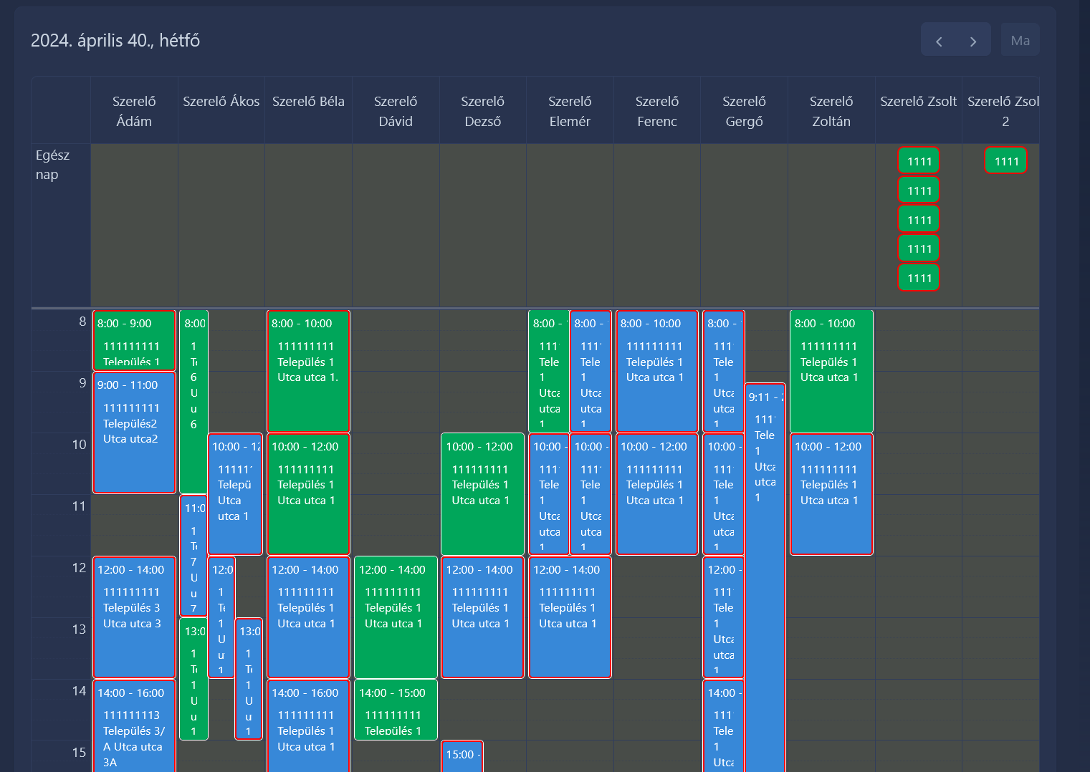Open Dezső's 15:00 appointment
1090x772 pixels.
[462, 756]
